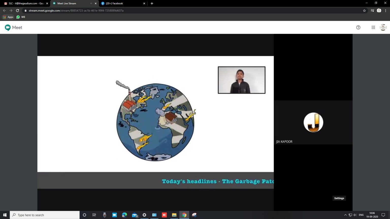
Task: Click the Google account avatar in Meet
Action: (383, 27)
